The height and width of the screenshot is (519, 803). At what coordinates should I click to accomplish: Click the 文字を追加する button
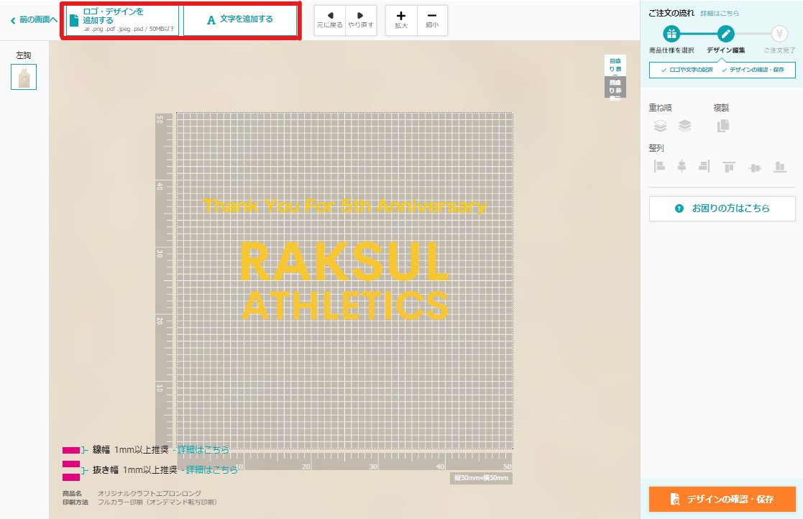click(240, 20)
